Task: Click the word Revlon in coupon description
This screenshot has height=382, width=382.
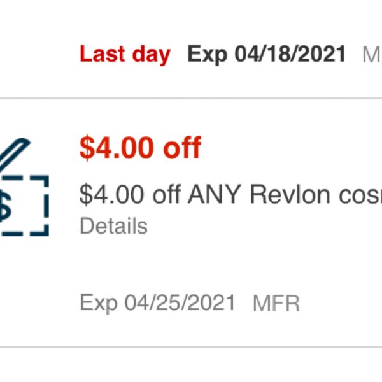Action: click(x=290, y=194)
